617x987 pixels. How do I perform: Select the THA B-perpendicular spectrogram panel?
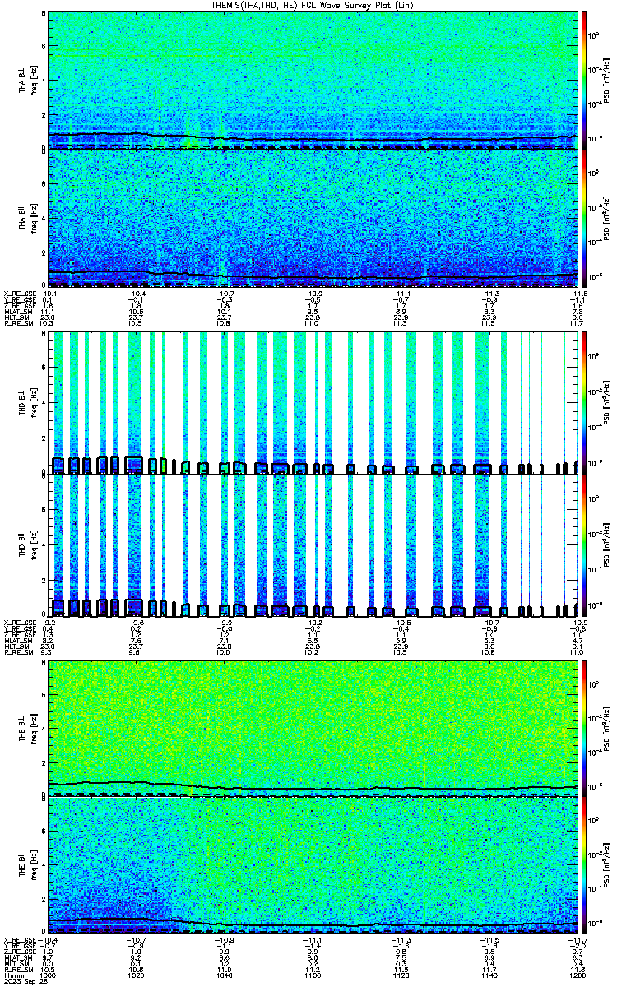[x=313, y=79]
